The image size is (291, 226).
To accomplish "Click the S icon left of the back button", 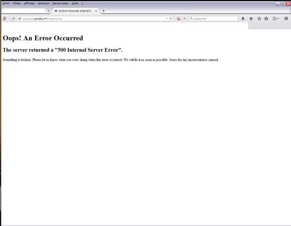I will (x=5, y=19).
